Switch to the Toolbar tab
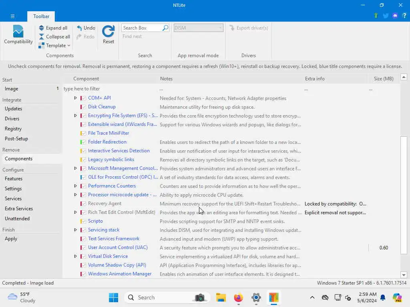The height and width of the screenshot is (307, 410). pyautogui.click(x=41, y=16)
